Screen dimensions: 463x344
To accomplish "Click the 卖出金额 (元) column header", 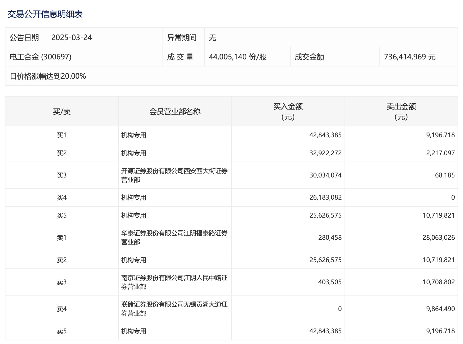I will coord(401,112).
